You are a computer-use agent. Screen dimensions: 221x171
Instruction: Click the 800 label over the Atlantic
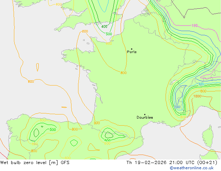tap(31, 82)
